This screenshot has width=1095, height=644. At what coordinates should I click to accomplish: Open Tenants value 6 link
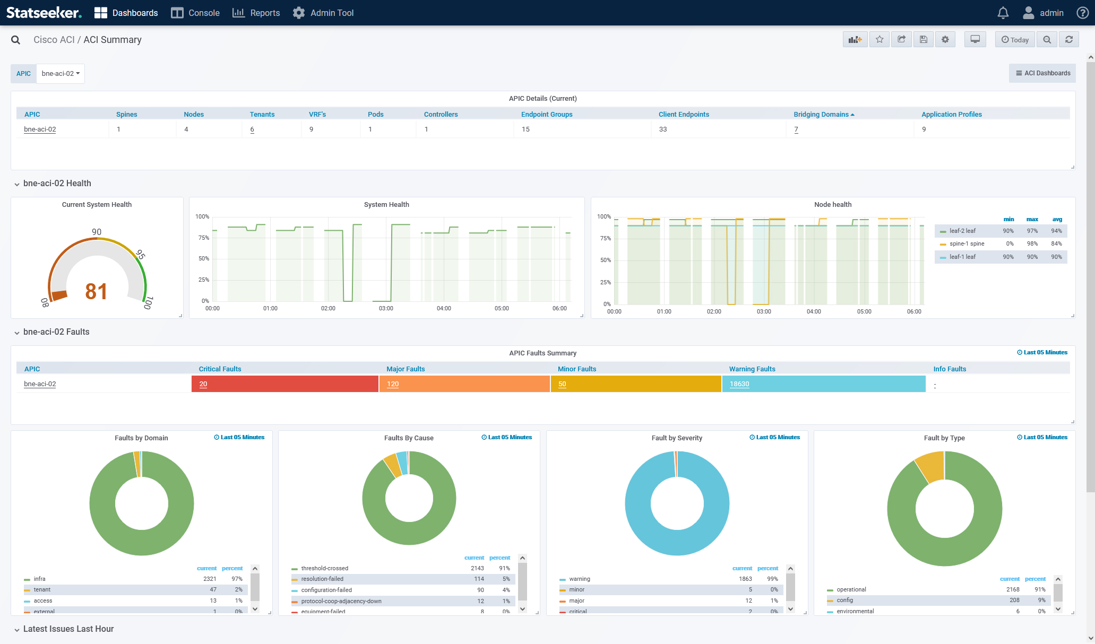click(x=252, y=129)
